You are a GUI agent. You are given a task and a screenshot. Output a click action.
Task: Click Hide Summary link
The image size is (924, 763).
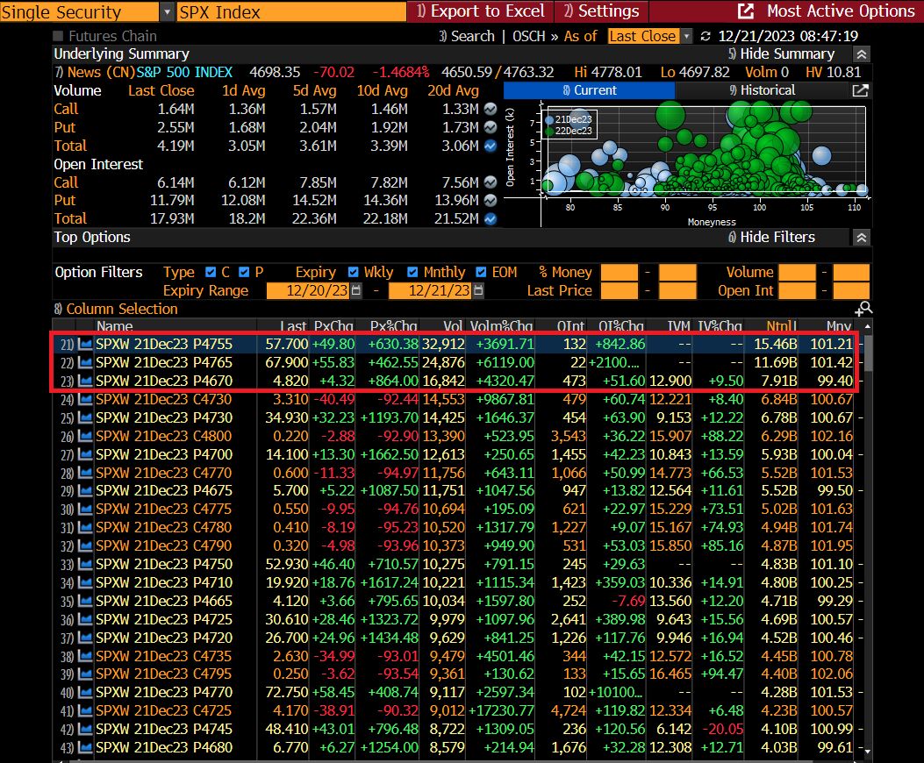[x=781, y=54]
